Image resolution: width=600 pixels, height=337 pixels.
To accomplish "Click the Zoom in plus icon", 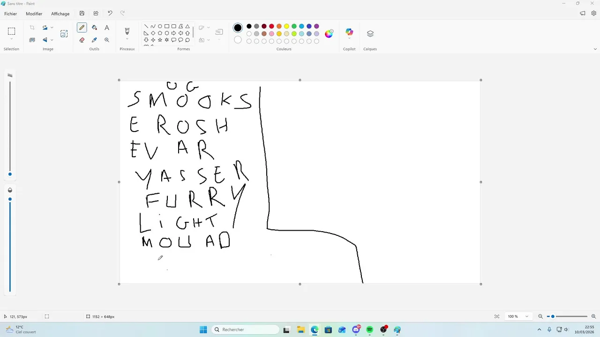I will point(593,316).
